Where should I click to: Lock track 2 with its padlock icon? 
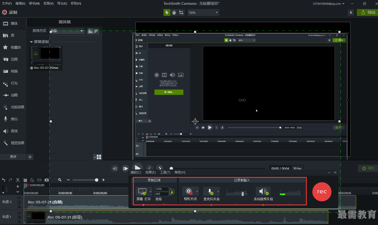point(19,206)
